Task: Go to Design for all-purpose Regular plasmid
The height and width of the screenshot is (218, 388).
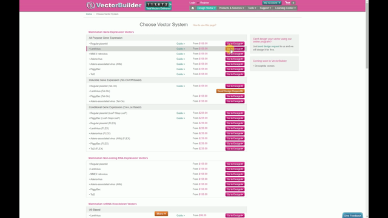Action: (235, 44)
